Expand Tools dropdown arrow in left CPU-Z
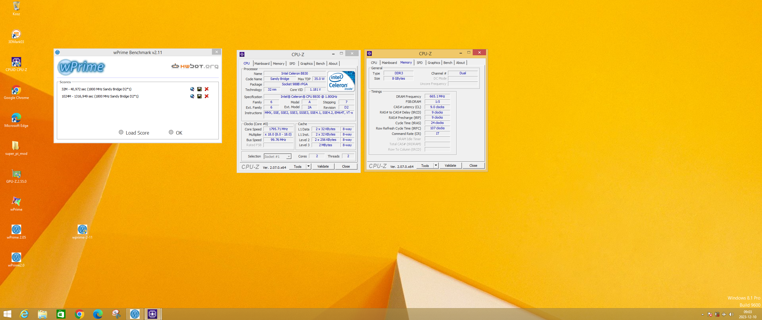The width and height of the screenshot is (762, 320). [x=308, y=166]
